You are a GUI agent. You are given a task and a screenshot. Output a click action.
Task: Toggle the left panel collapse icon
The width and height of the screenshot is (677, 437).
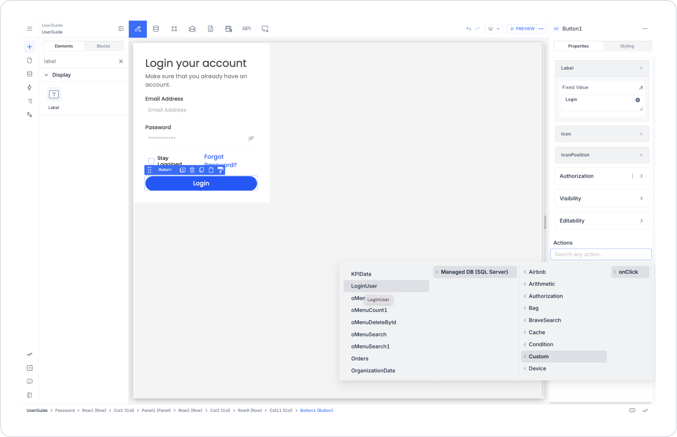pos(121,29)
